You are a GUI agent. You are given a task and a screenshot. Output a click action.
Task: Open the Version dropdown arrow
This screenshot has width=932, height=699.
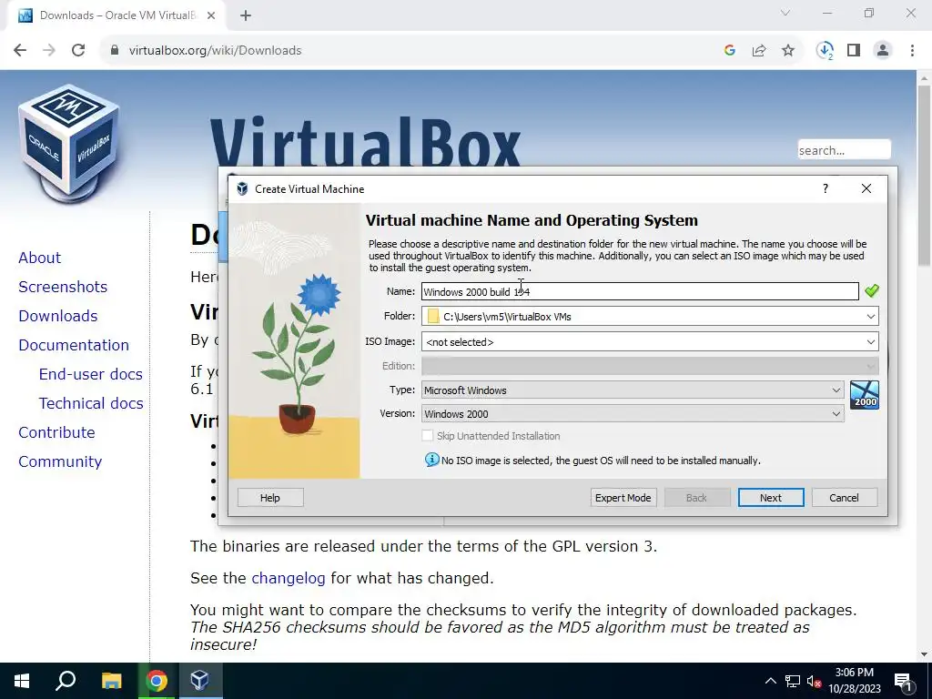(x=836, y=414)
